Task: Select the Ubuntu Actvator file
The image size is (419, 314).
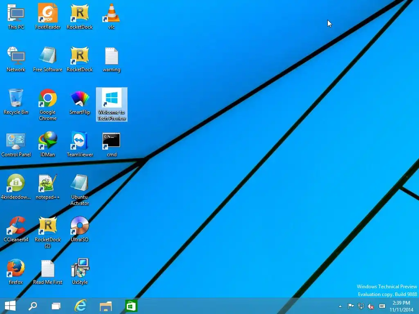Action: [x=80, y=190]
